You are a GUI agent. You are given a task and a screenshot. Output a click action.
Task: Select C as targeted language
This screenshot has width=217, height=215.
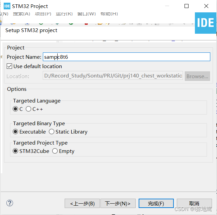point(15,109)
